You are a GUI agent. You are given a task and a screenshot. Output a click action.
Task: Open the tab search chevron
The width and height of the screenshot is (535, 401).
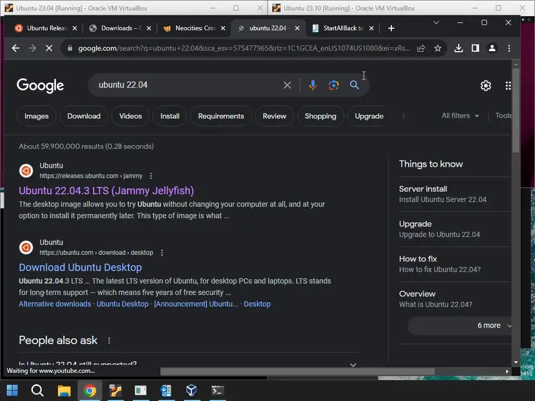tap(436, 22)
